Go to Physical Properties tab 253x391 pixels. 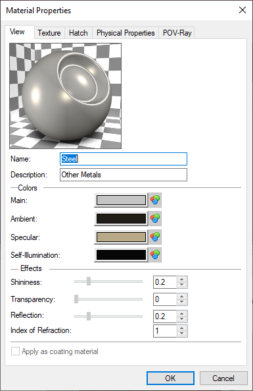click(x=126, y=33)
